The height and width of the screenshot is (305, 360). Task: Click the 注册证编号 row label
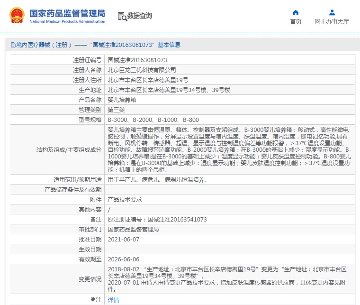click(87, 60)
